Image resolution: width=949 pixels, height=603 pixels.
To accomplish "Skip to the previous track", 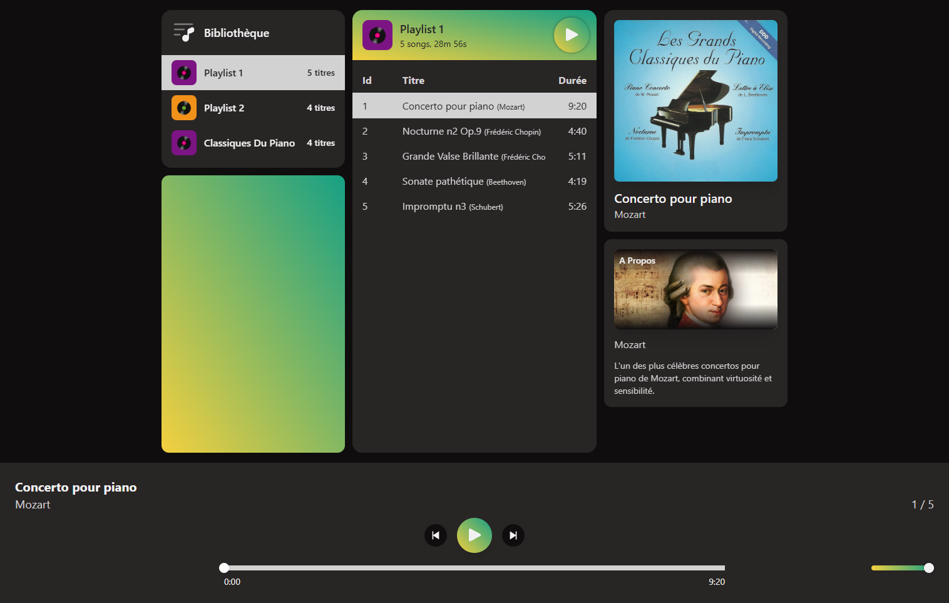I will 436,535.
